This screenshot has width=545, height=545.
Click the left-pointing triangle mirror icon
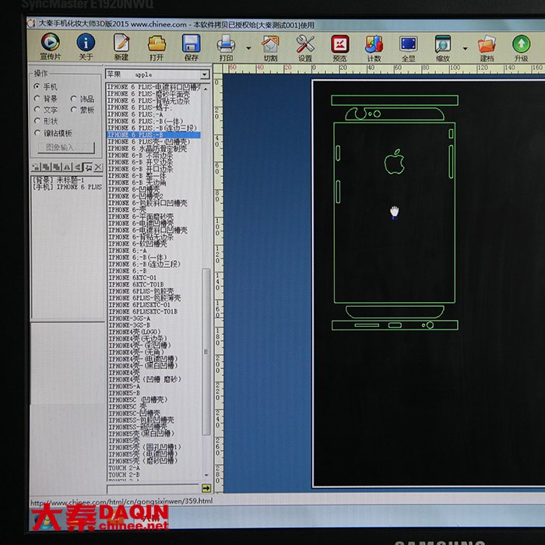pos(78,167)
